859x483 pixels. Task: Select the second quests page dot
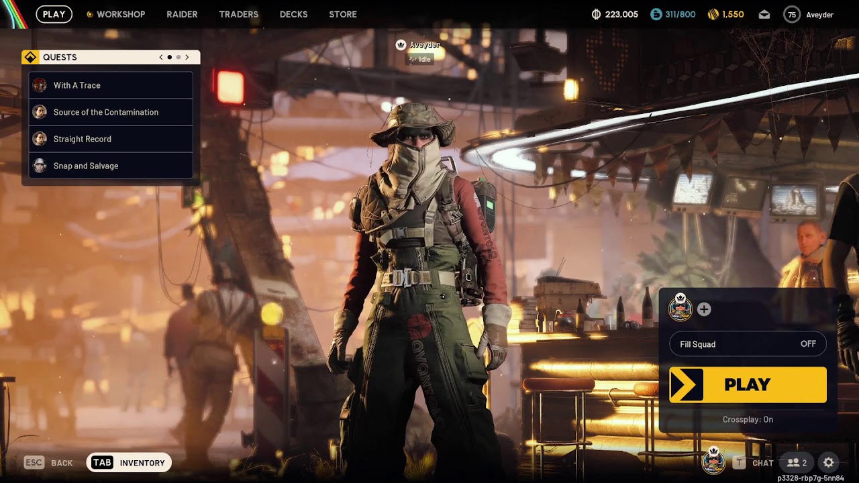(178, 57)
